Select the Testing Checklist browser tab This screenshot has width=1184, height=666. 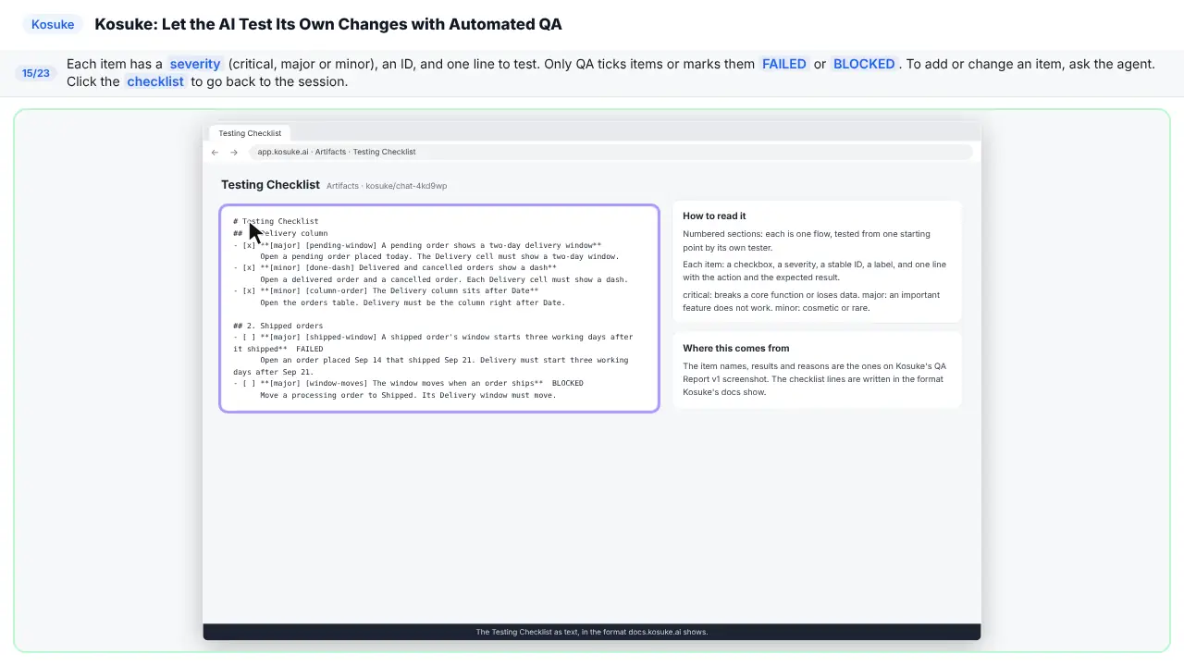click(x=250, y=133)
